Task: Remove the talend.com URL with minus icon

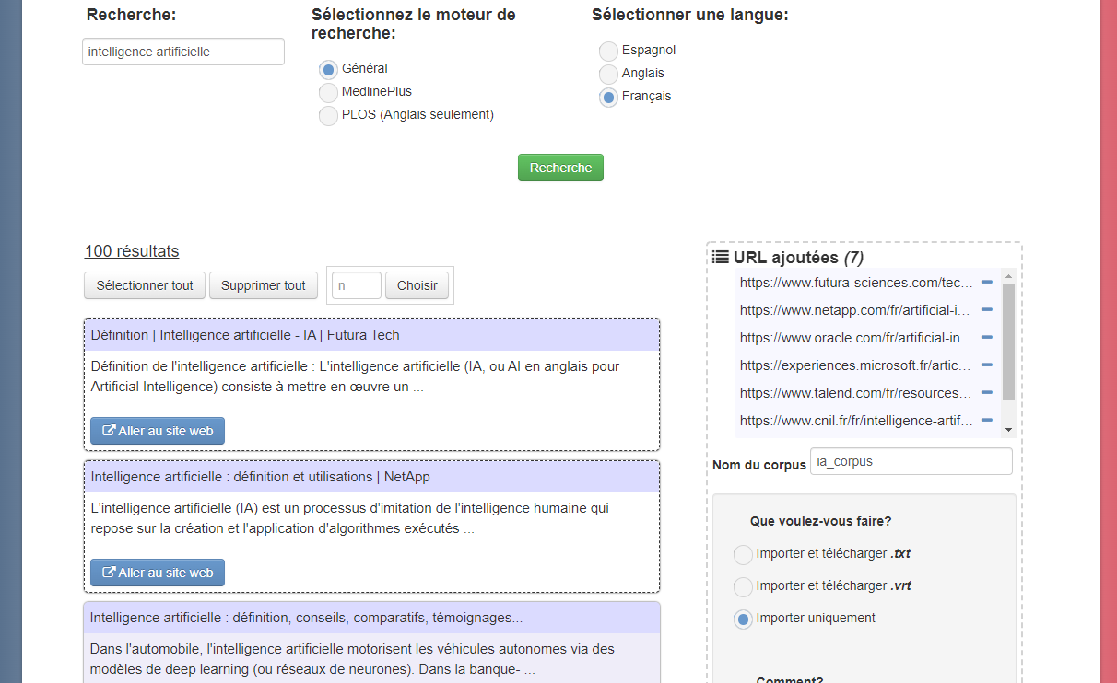Action: click(986, 392)
